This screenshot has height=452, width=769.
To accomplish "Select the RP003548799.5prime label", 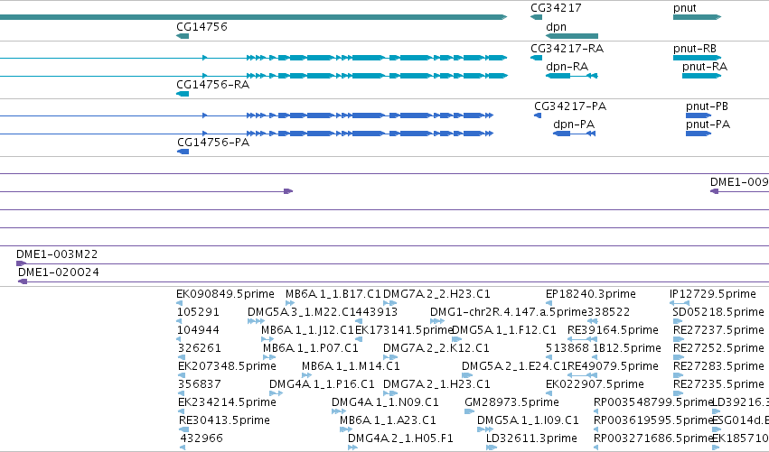I will [652, 402].
